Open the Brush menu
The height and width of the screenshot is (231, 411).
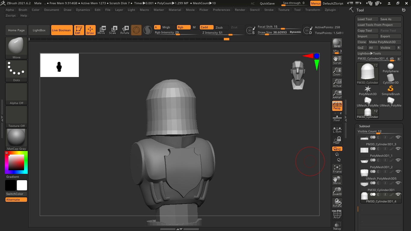click(23, 10)
